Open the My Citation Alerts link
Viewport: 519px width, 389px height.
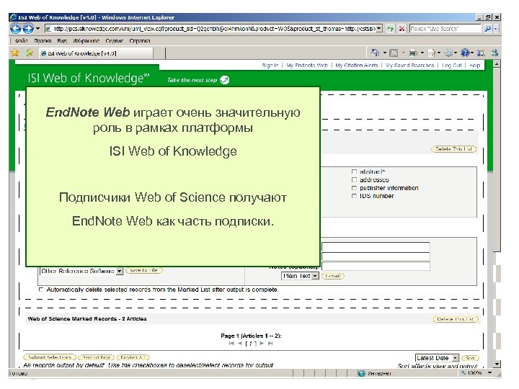pyautogui.click(x=357, y=65)
